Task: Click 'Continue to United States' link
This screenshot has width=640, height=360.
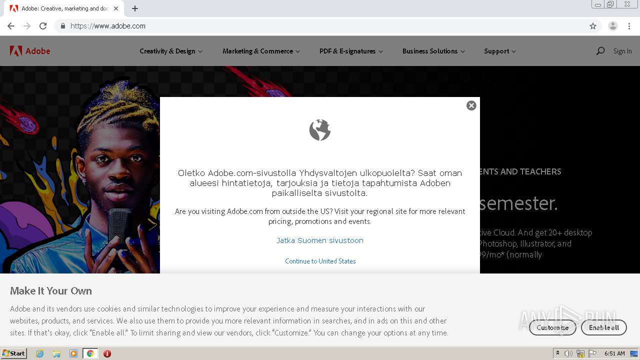Action: click(320, 261)
